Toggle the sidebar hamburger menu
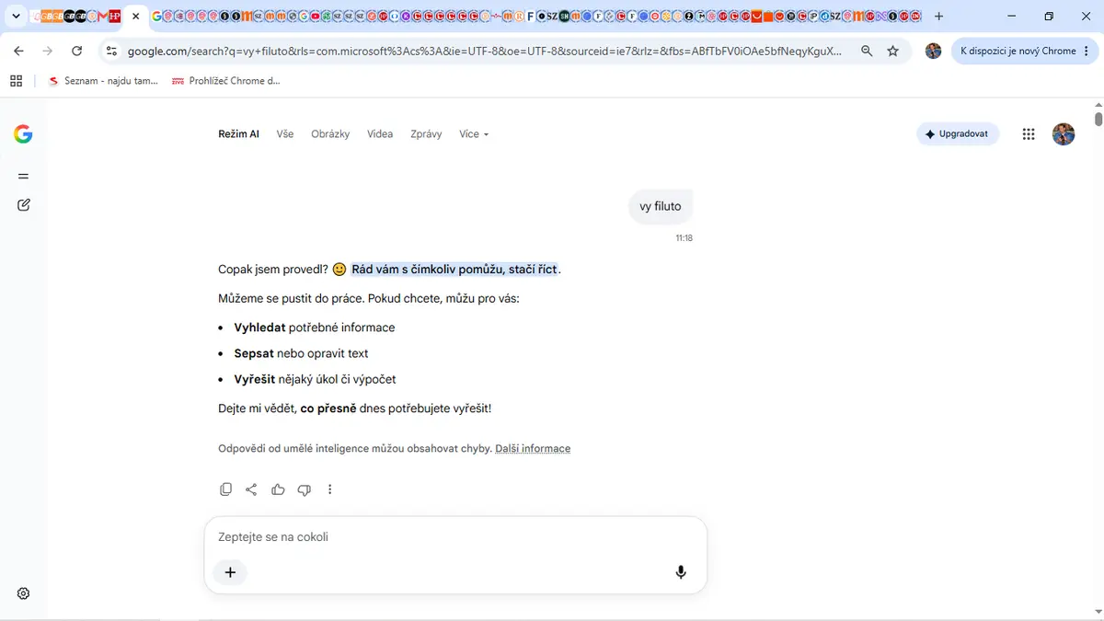Viewport: 1104px width, 621px height. pyautogui.click(x=24, y=176)
